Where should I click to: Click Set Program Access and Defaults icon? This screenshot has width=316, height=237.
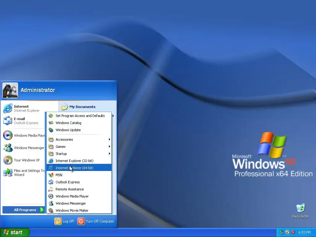(51, 116)
